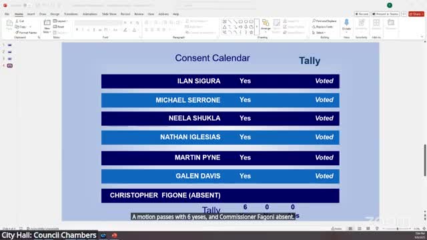The image size is (427, 240).
Task: Switch to the Slide Show tab
Action: click(x=109, y=14)
